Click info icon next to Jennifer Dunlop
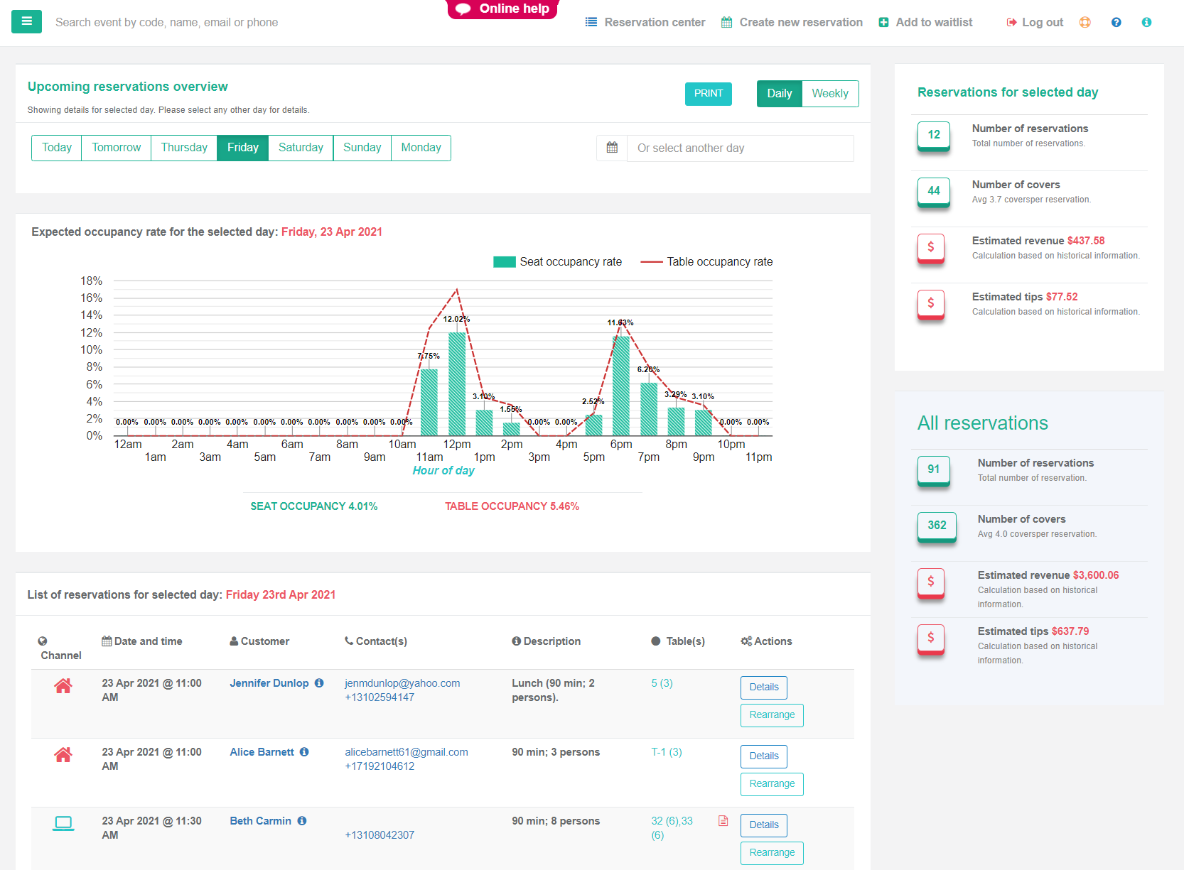Viewport: 1184px width, 870px height. tap(319, 683)
